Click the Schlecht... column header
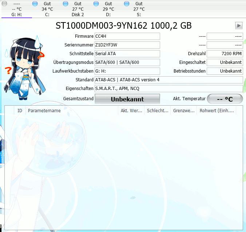Screen dimensions: 246x232 tap(157, 111)
